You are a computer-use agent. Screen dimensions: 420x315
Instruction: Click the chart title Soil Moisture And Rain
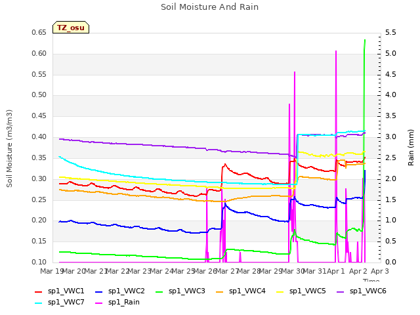210,7
